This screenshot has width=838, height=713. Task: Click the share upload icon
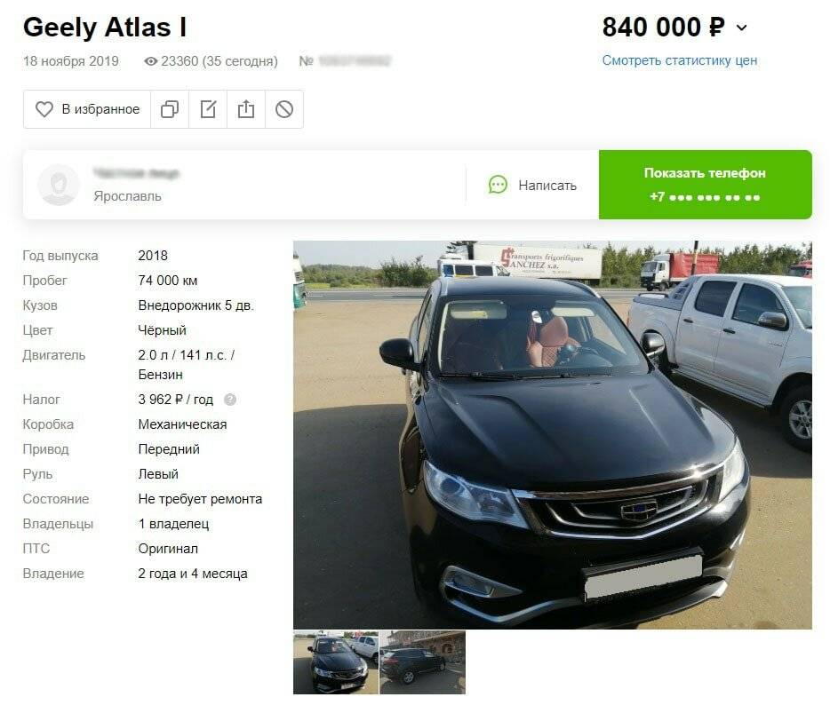coord(246,109)
